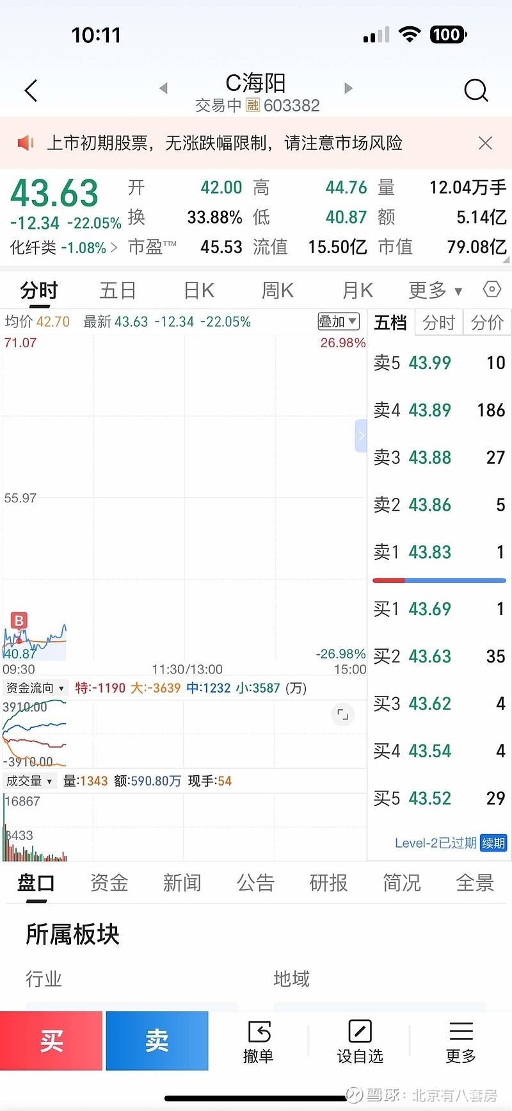Image resolution: width=512 pixels, height=1111 pixels.
Task: Tap the B buy marker on chart
Action: click(x=19, y=620)
